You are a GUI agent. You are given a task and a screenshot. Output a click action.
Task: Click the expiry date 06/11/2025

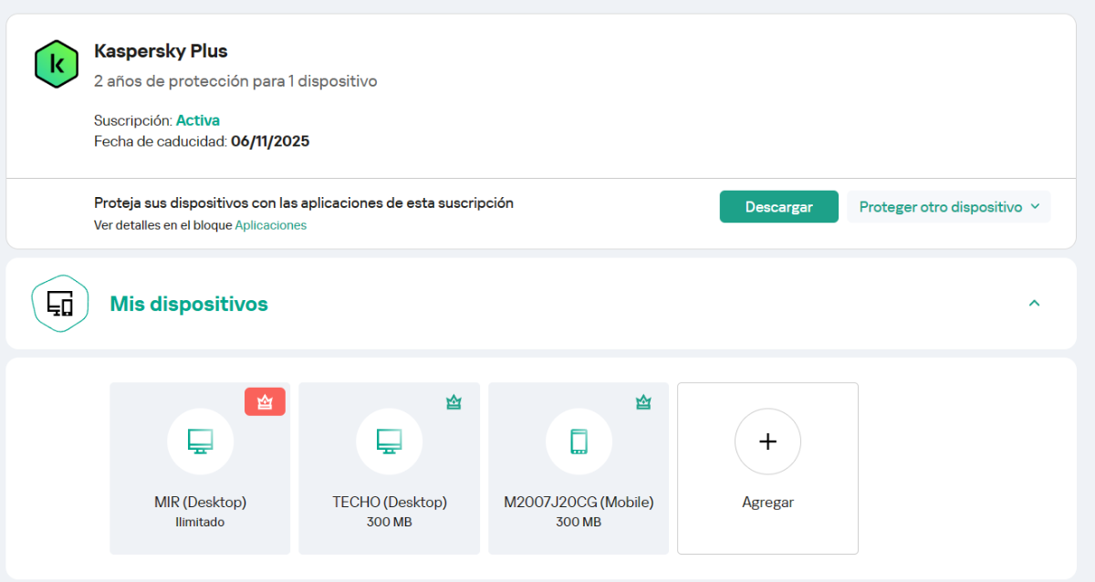tap(270, 141)
